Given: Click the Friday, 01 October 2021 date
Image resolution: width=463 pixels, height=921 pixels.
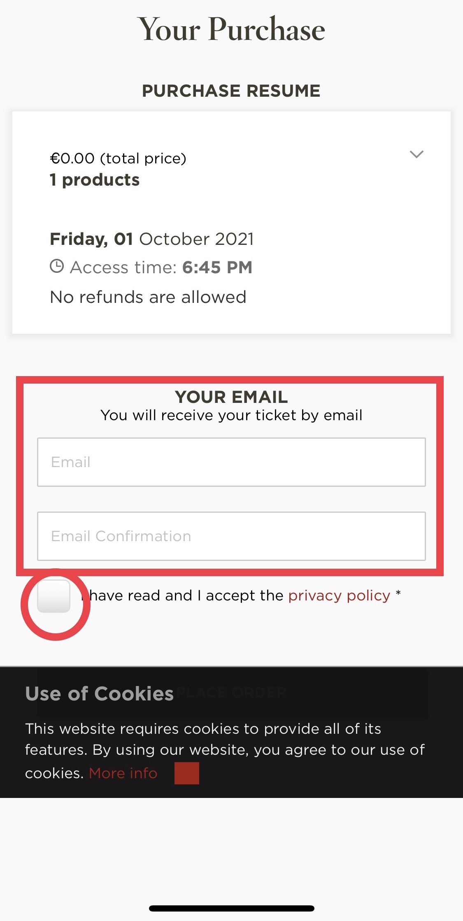Looking at the screenshot, I should [x=152, y=239].
